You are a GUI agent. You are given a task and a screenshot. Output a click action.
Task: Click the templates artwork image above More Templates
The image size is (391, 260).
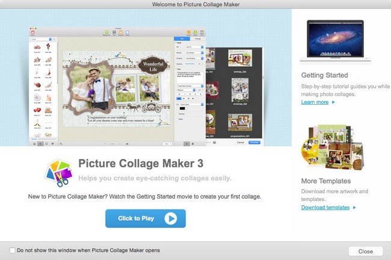click(x=333, y=147)
